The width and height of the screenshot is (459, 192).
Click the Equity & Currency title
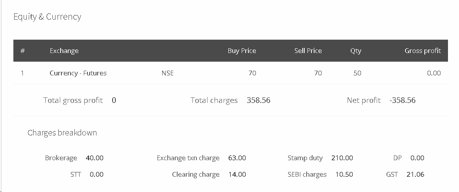pos(47,16)
